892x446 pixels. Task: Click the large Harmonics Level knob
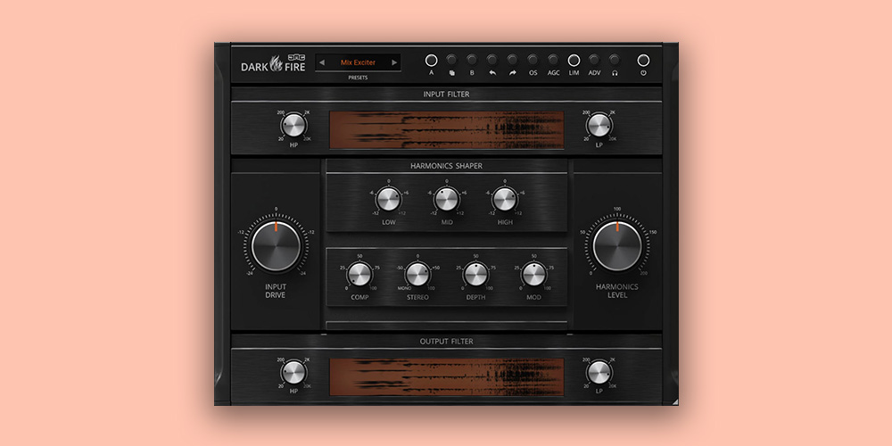pyautogui.click(x=617, y=246)
